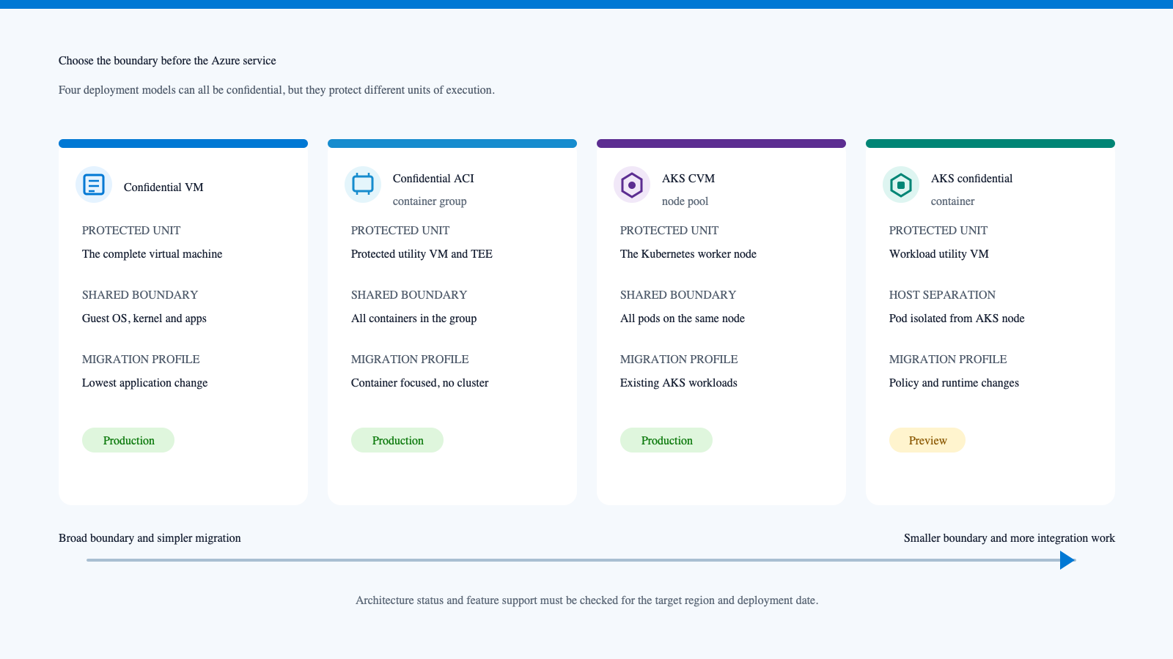The image size is (1173, 659).
Task: Select the AKS CVM title text
Action: [x=688, y=179]
